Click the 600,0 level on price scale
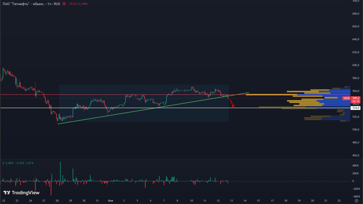 pyautogui.click(x=356, y=65)
